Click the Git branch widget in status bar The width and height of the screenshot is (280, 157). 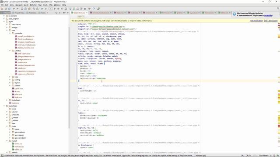(264, 156)
